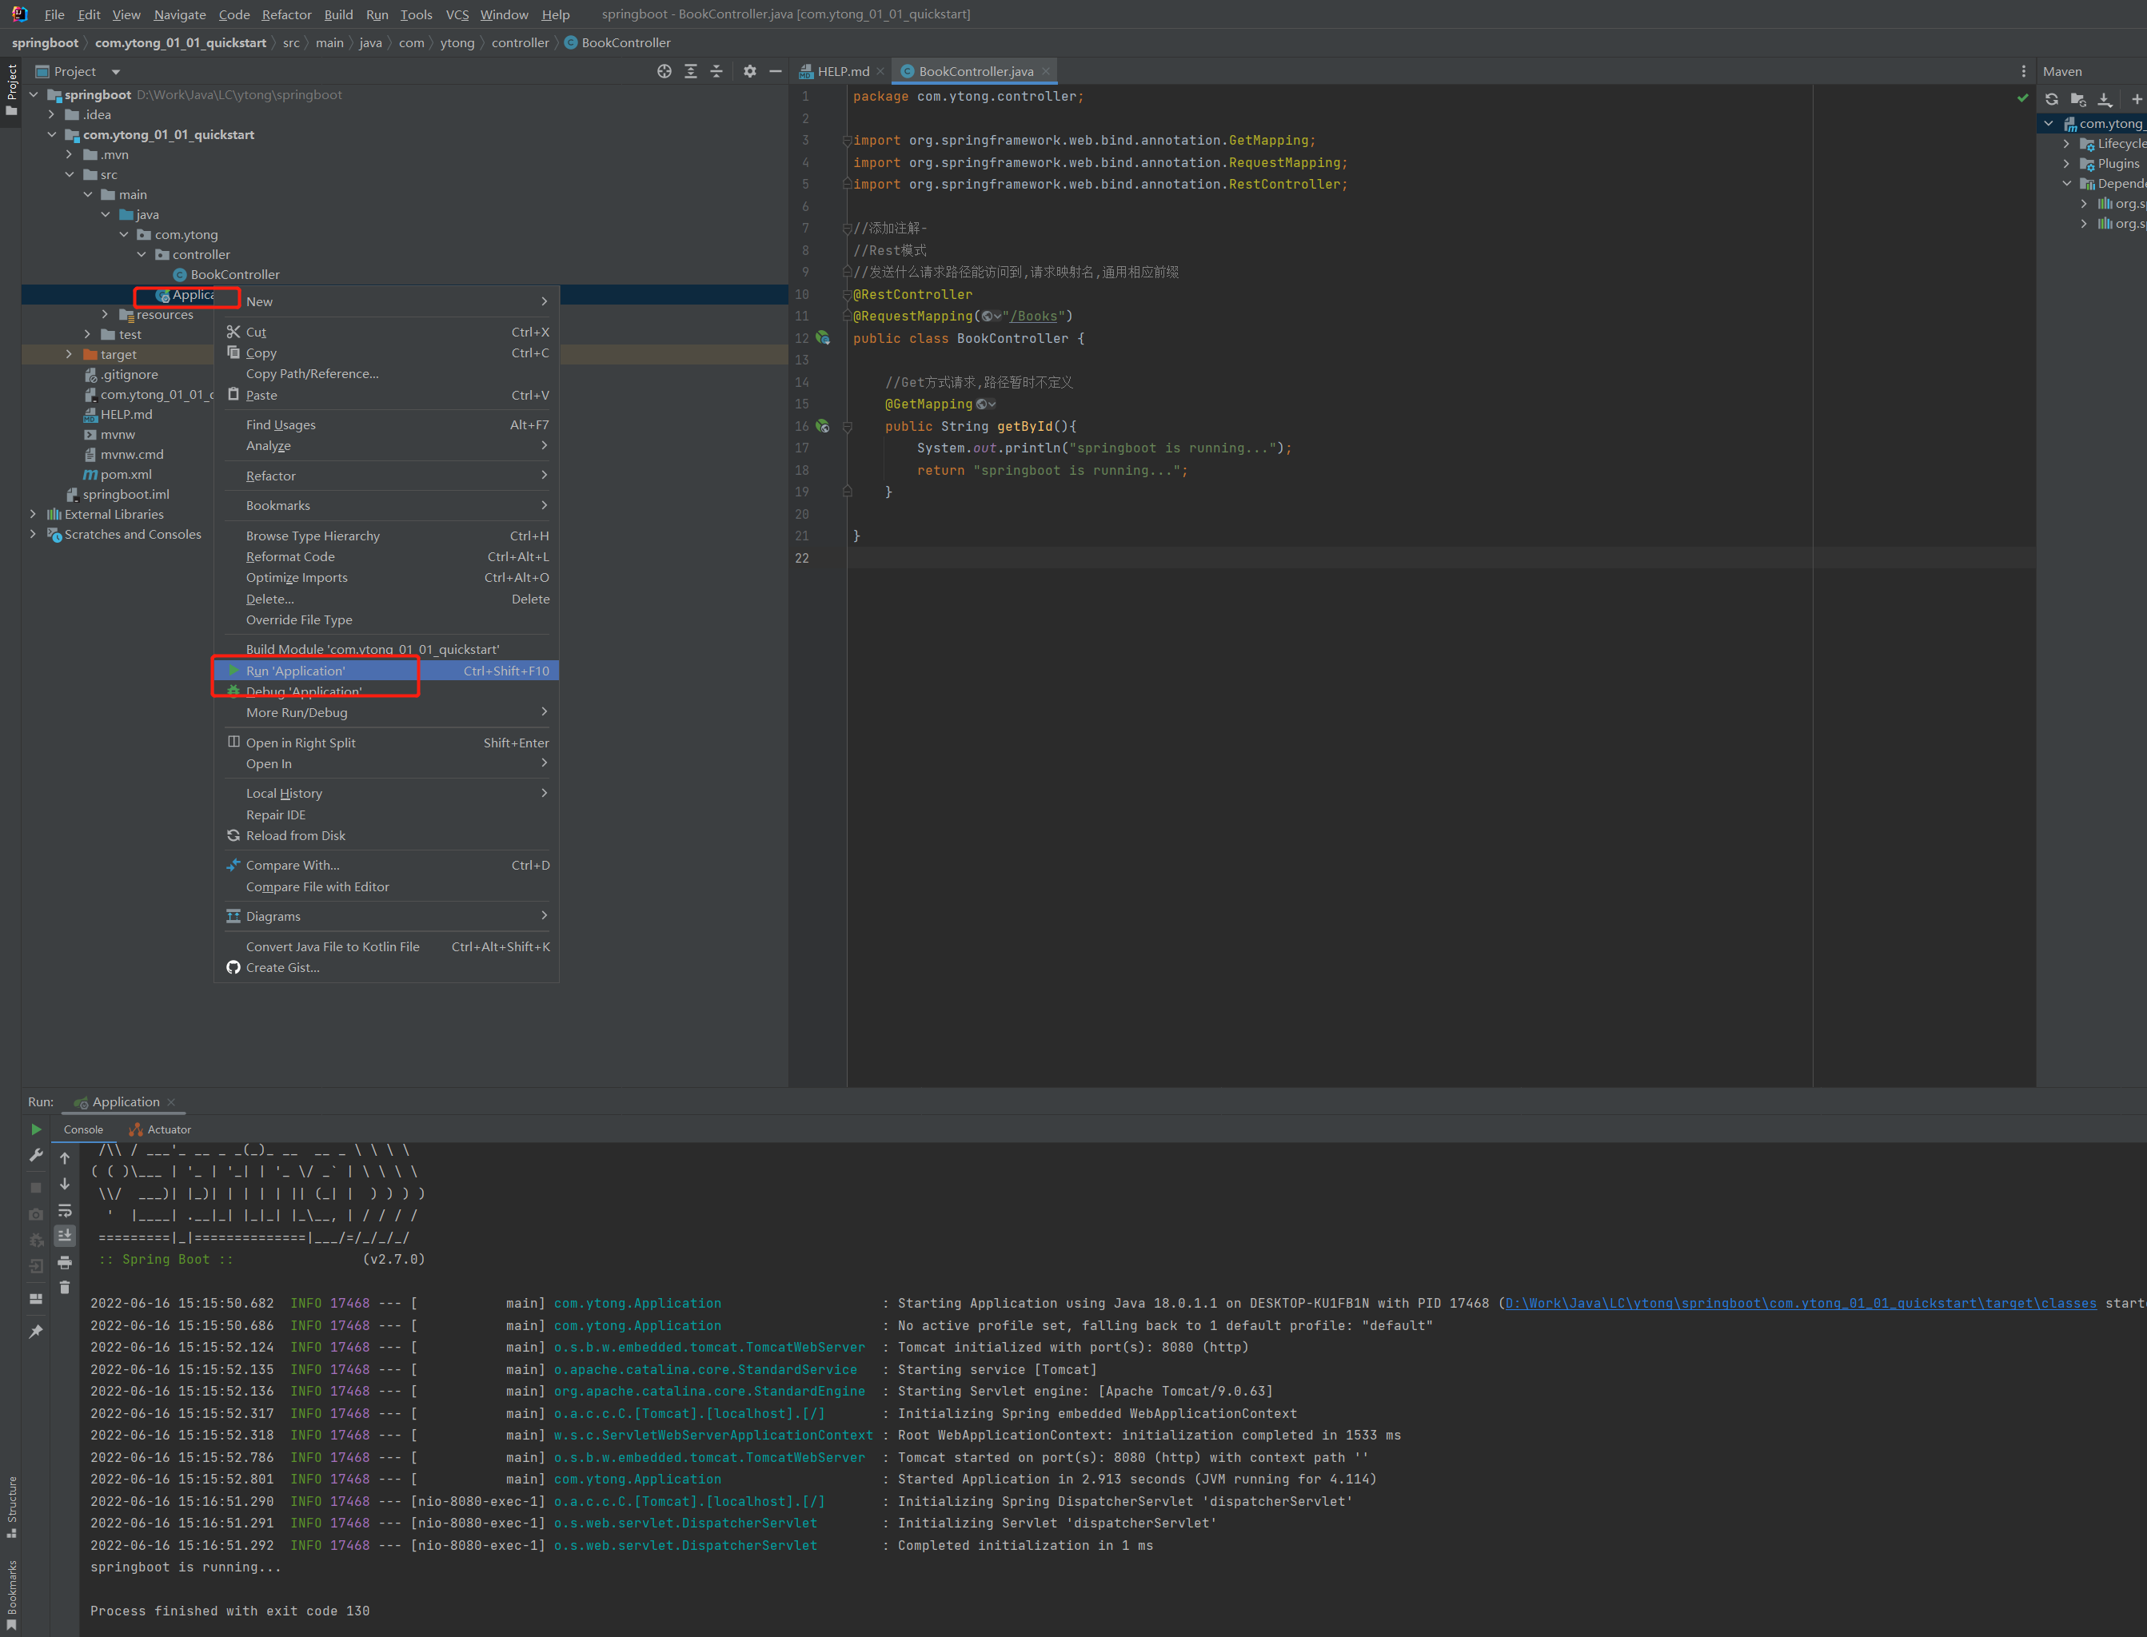
Task: Click the Maven download sources icon
Action: click(x=2104, y=99)
